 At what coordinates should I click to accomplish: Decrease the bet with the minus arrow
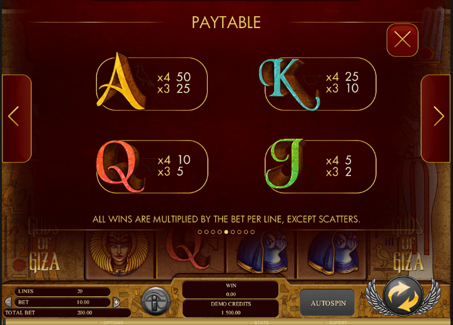point(8,302)
